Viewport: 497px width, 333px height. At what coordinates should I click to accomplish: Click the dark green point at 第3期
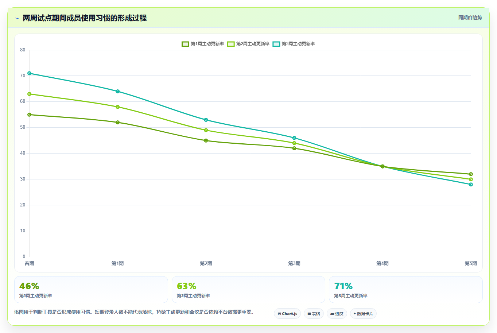294,148
